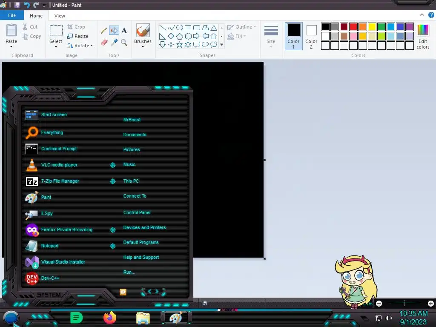Open the Brushes dropdown arrow
This screenshot has height=327, width=436.
(x=143, y=47)
